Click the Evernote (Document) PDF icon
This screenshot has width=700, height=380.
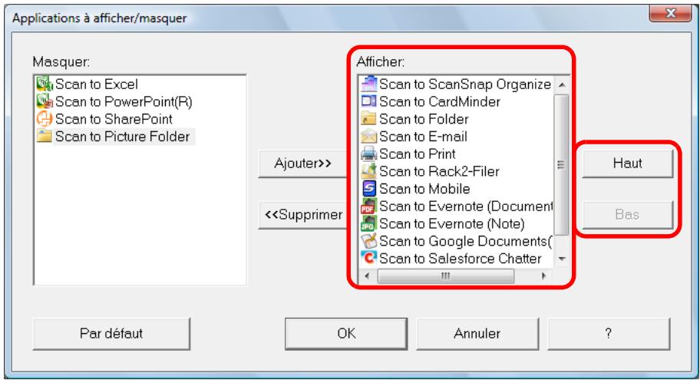368,206
